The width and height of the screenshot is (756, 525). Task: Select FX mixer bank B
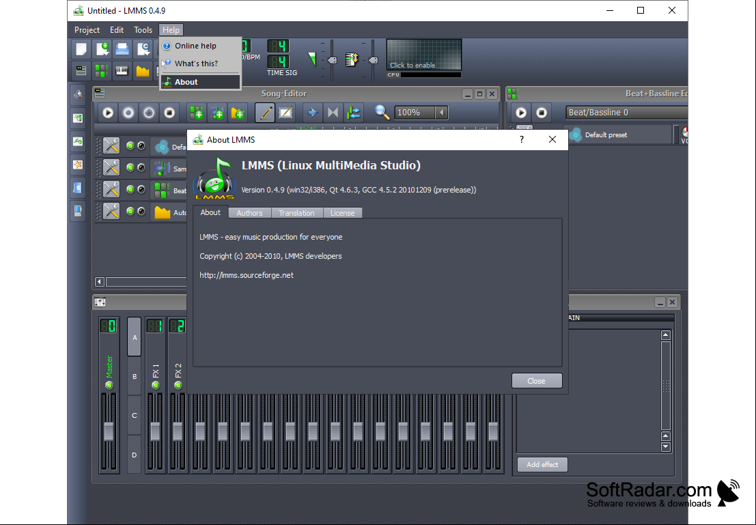(135, 377)
